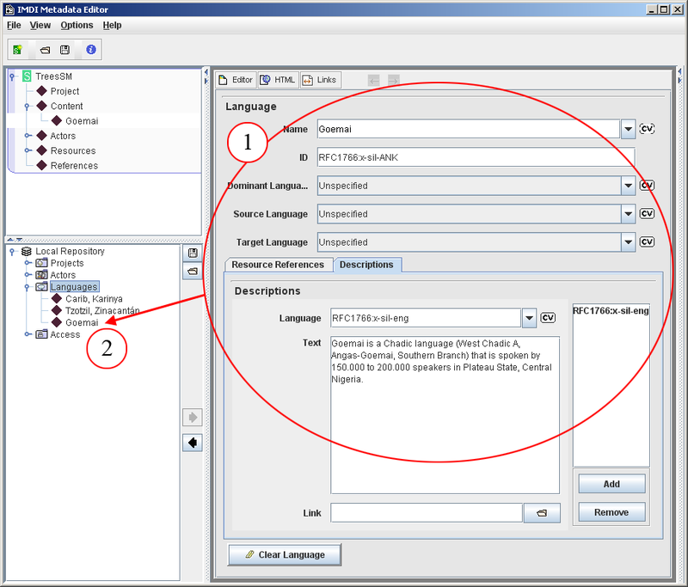This screenshot has height=587, width=688.
Task: Click the CV icon next to description Language
Action: (x=548, y=318)
